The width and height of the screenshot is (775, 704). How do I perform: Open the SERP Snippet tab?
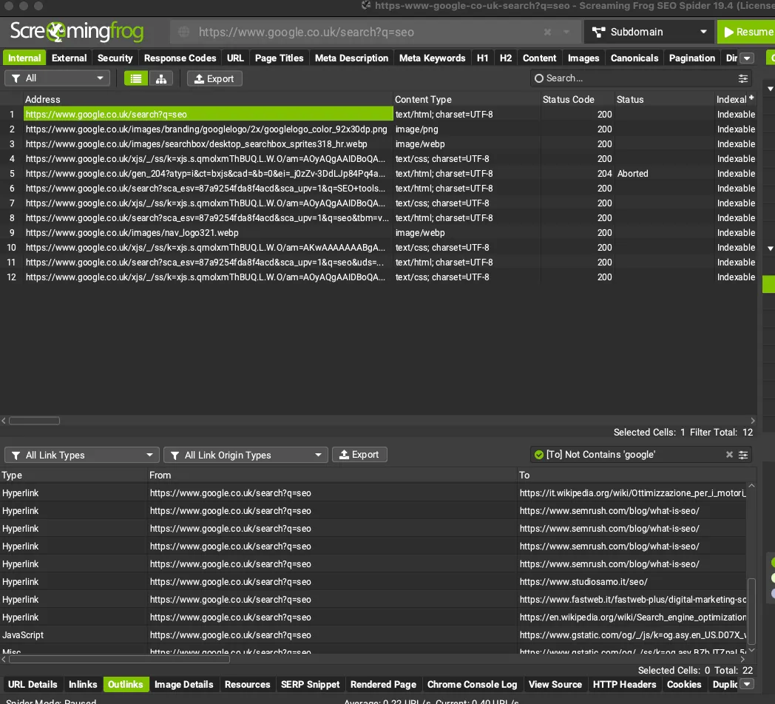click(311, 684)
